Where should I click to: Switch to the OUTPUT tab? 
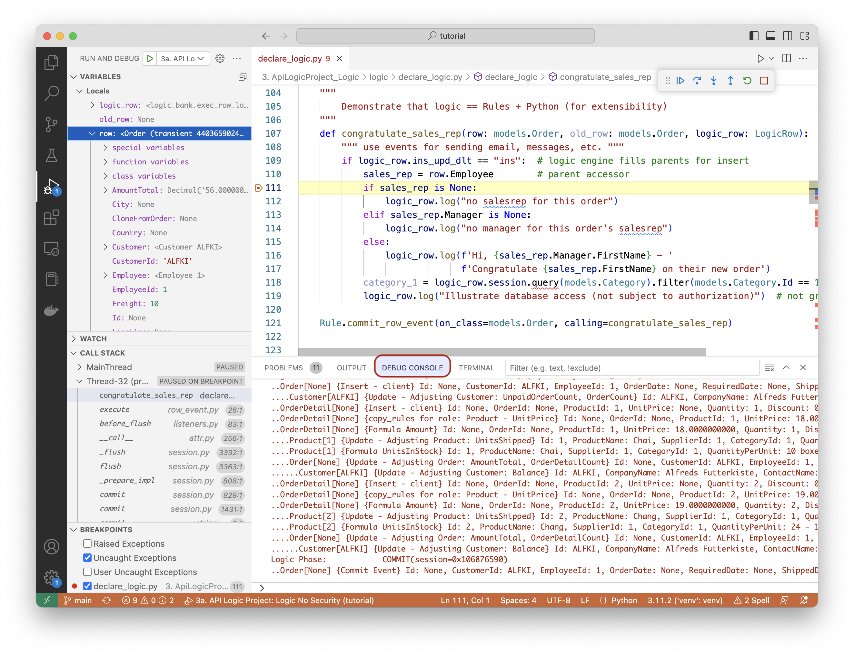click(352, 368)
